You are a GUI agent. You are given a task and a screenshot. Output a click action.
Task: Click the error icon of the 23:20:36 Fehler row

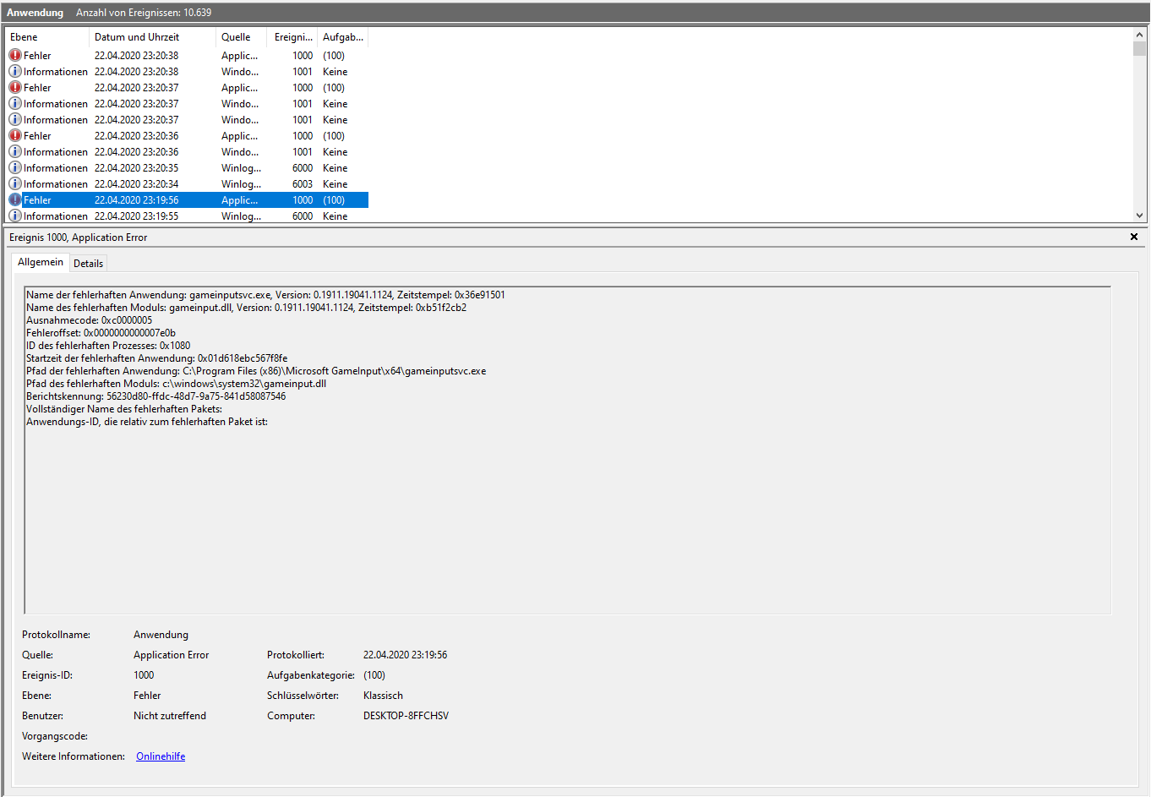click(x=15, y=135)
